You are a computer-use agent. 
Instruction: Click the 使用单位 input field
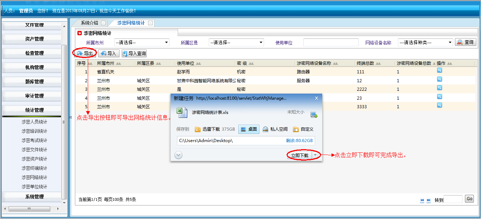tap(331, 42)
